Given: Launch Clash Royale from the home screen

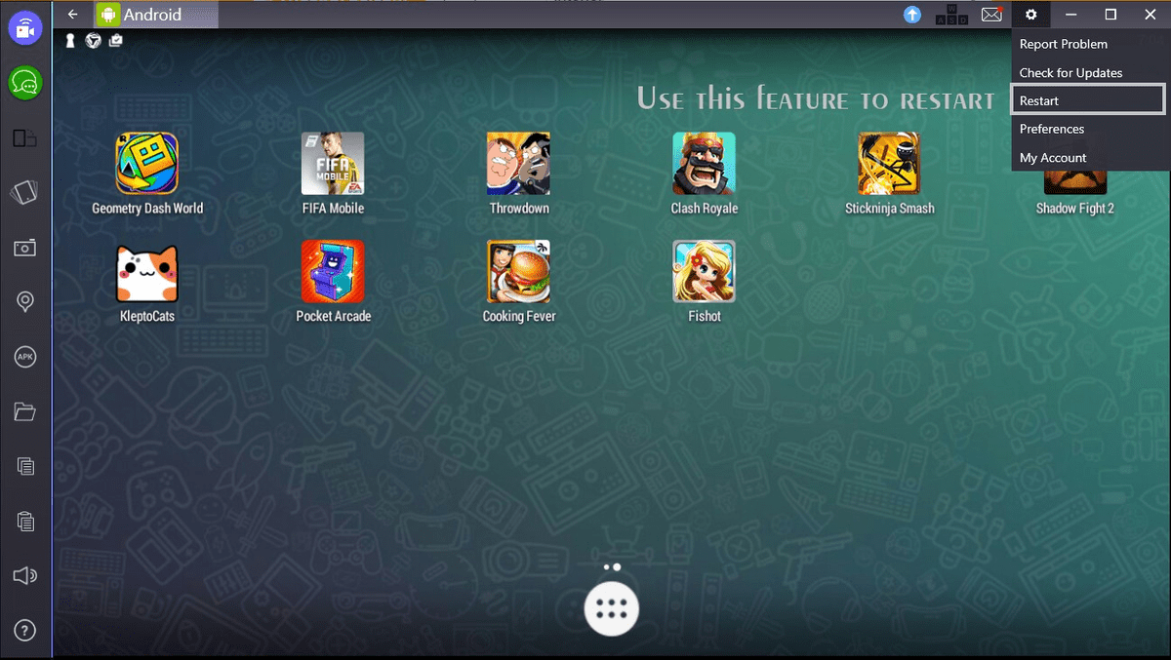Looking at the screenshot, I should tap(704, 164).
